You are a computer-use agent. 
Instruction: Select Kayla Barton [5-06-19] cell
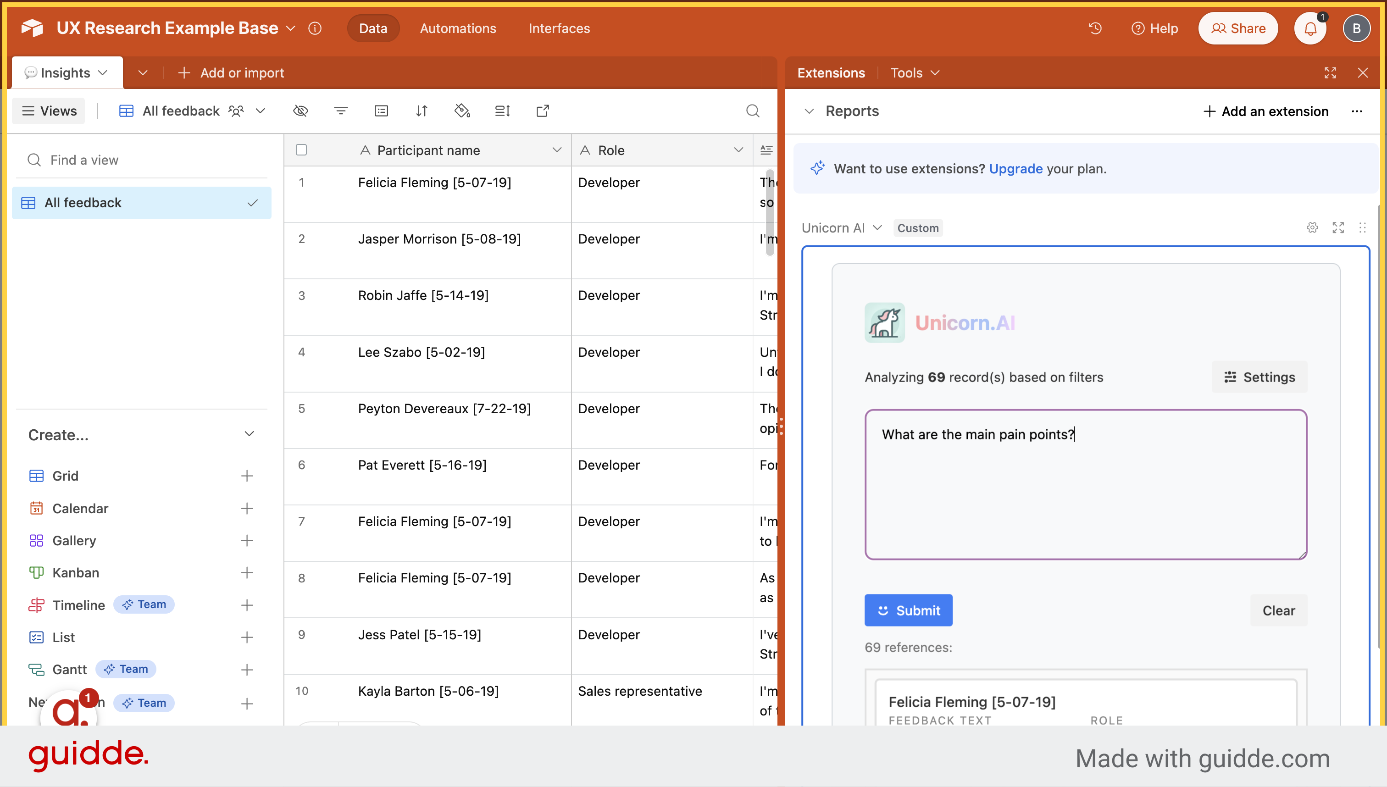428,699
